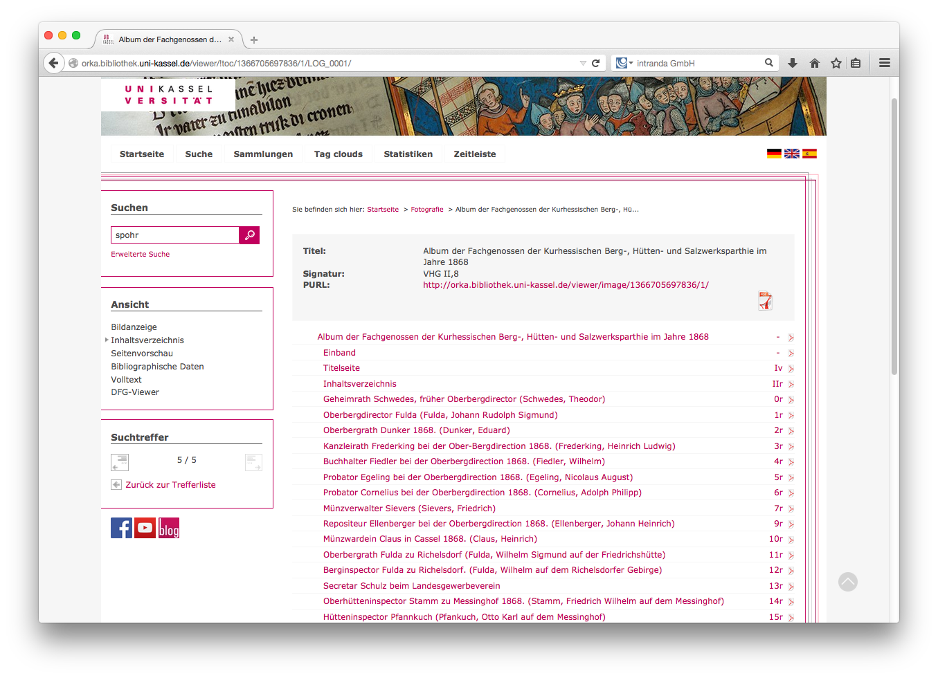The height and width of the screenshot is (678, 938).
Task: Click the Uni Kassel logo
Action: click(168, 95)
